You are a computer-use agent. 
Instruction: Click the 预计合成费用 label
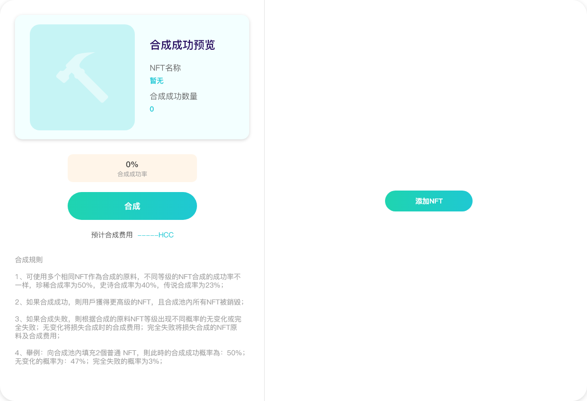112,235
